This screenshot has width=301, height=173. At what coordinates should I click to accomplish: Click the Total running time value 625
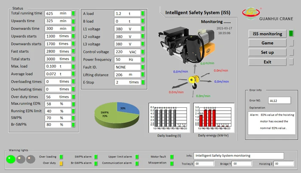coord(58,13)
